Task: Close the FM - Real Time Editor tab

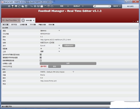Action: (19, 20)
